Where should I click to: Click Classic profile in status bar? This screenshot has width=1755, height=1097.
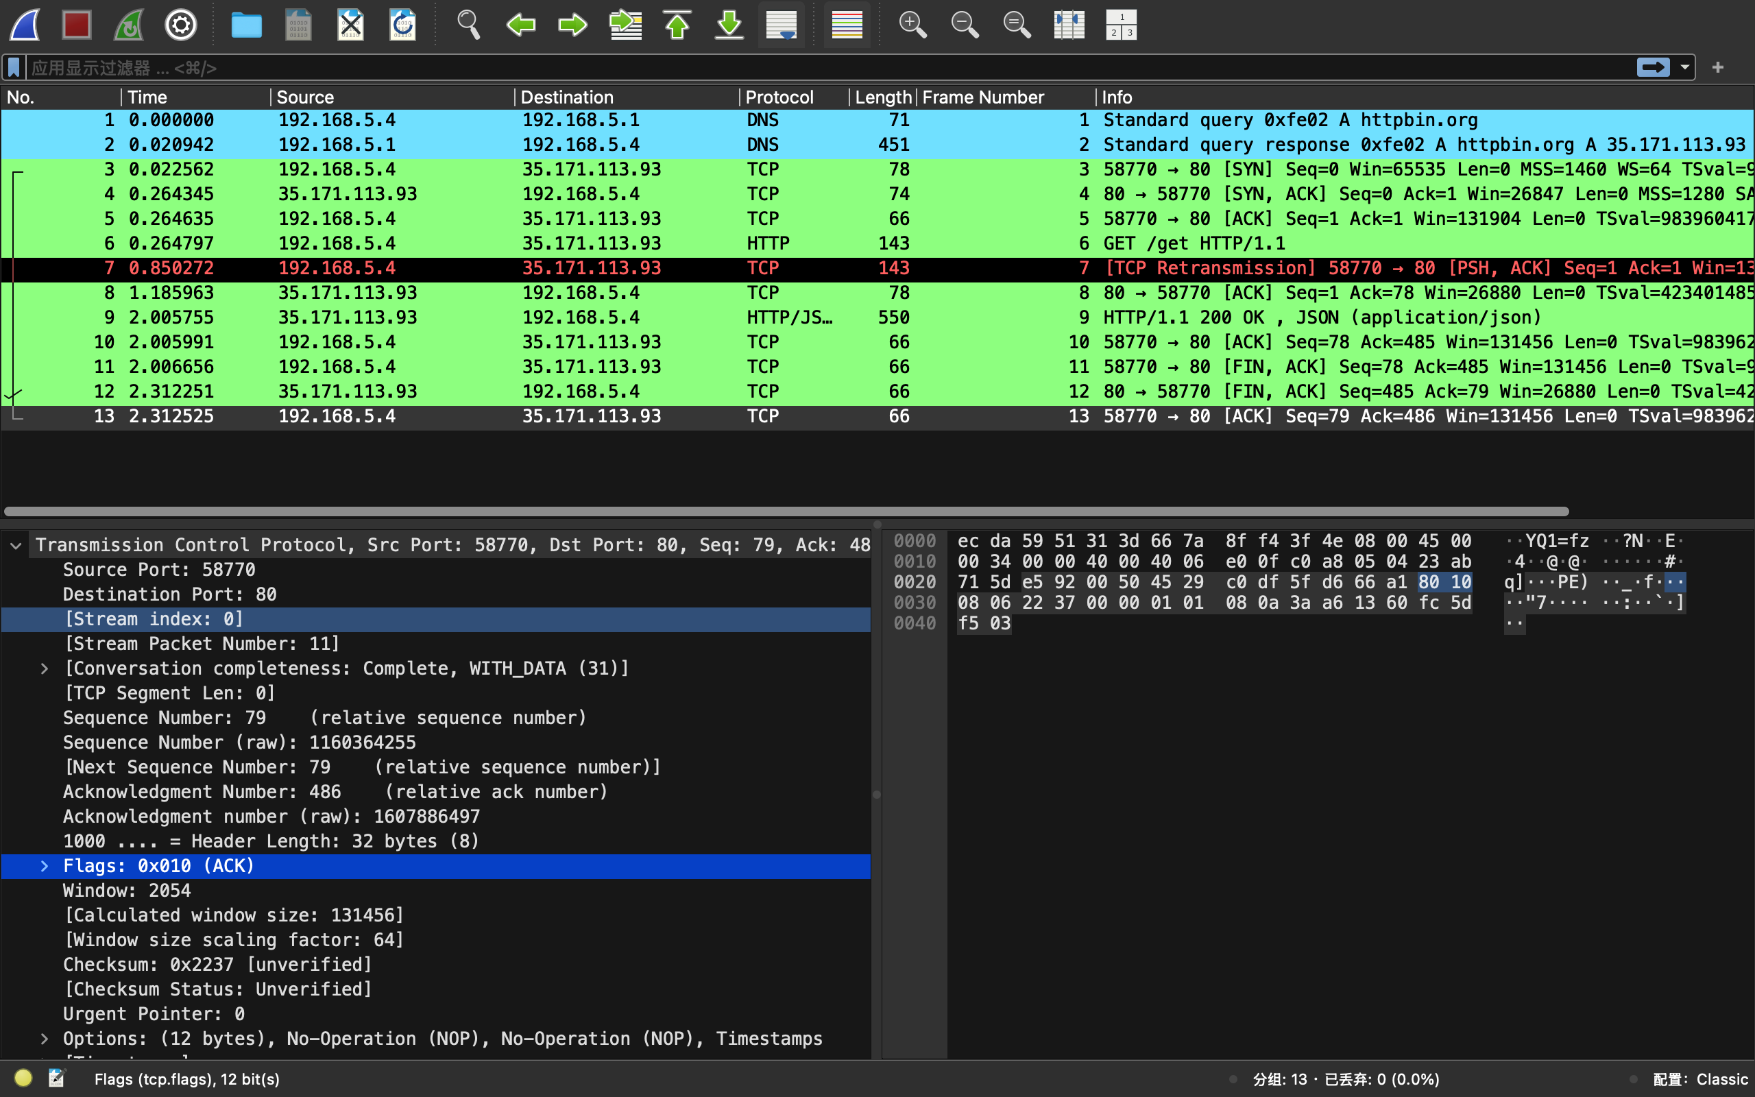point(1701,1080)
